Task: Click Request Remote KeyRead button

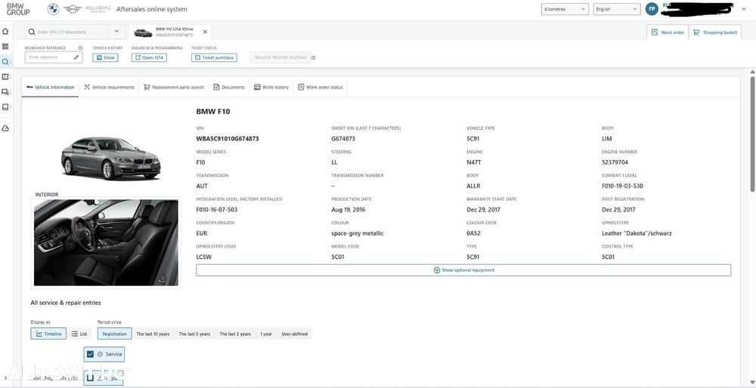Action: [x=280, y=57]
